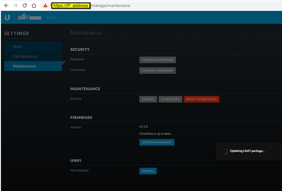The width and height of the screenshot is (282, 191).
Task: Click the Ubiquiti U logo
Action: point(7,18)
